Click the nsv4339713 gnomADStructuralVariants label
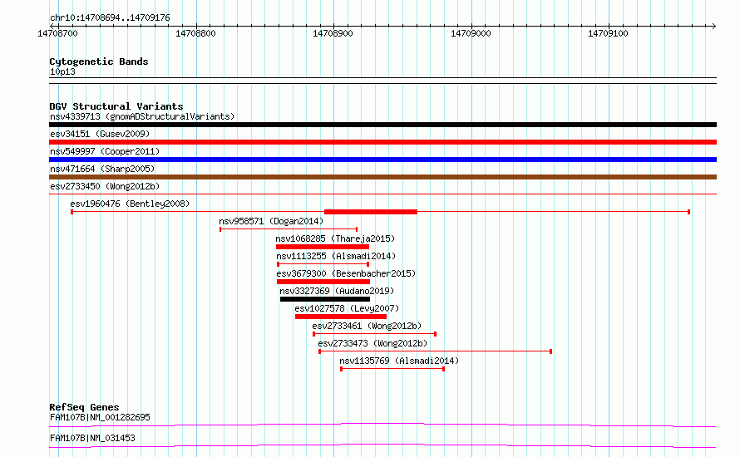Viewport: 740px width, 457px height. click(x=142, y=116)
